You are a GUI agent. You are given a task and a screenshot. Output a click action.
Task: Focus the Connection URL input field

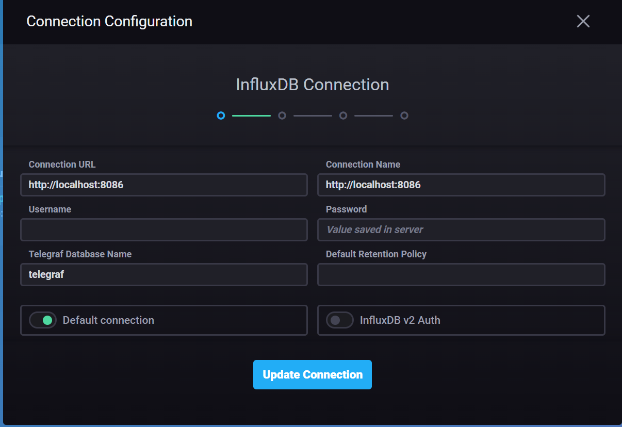point(164,185)
